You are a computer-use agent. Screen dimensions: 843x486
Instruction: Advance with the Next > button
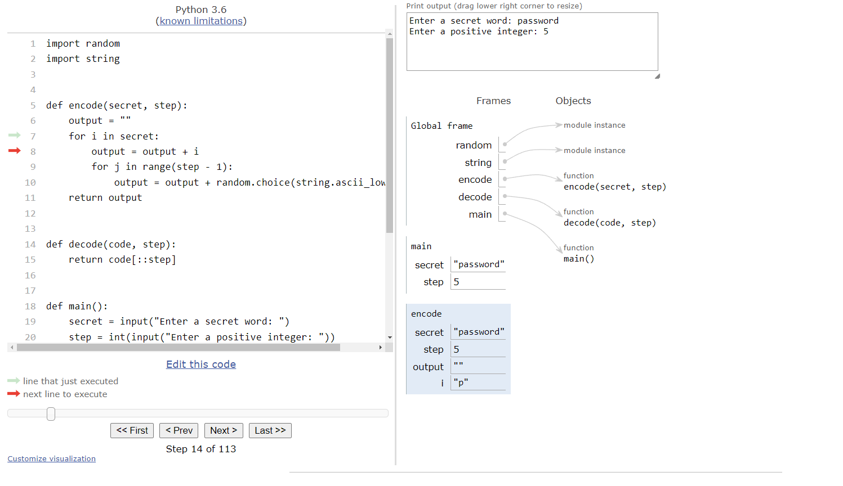click(x=224, y=430)
